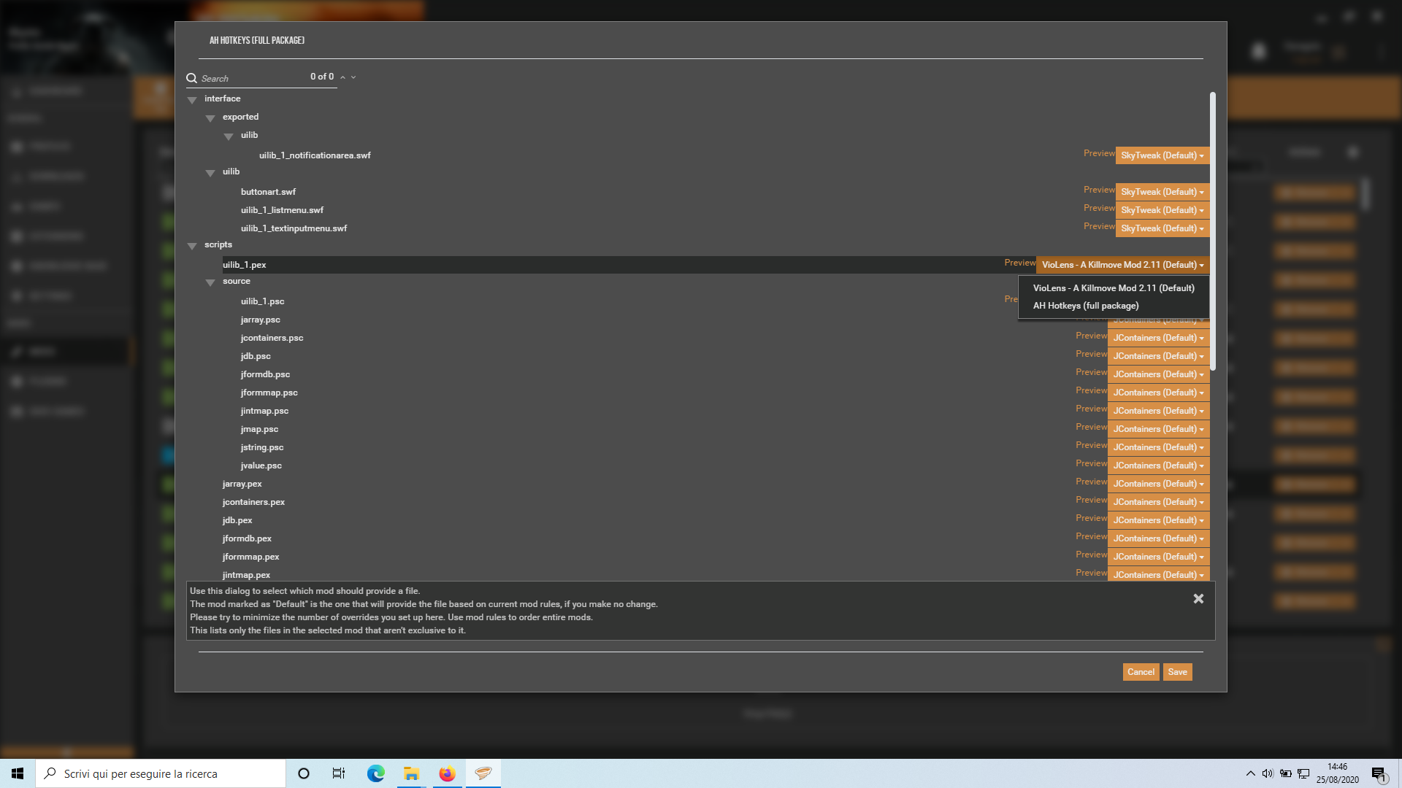The width and height of the screenshot is (1402, 788).
Task: Collapse the source folder node
Action: pos(210,282)
